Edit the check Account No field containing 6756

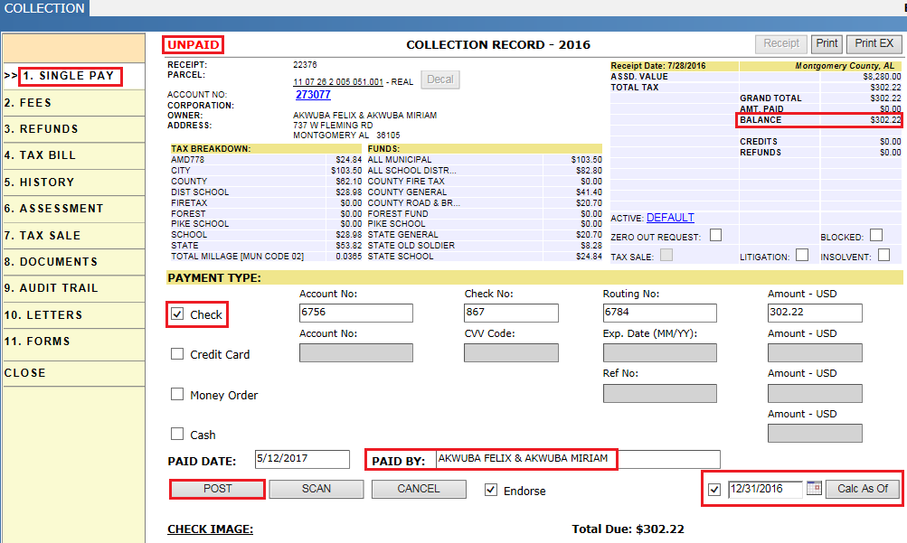(355, 313)
